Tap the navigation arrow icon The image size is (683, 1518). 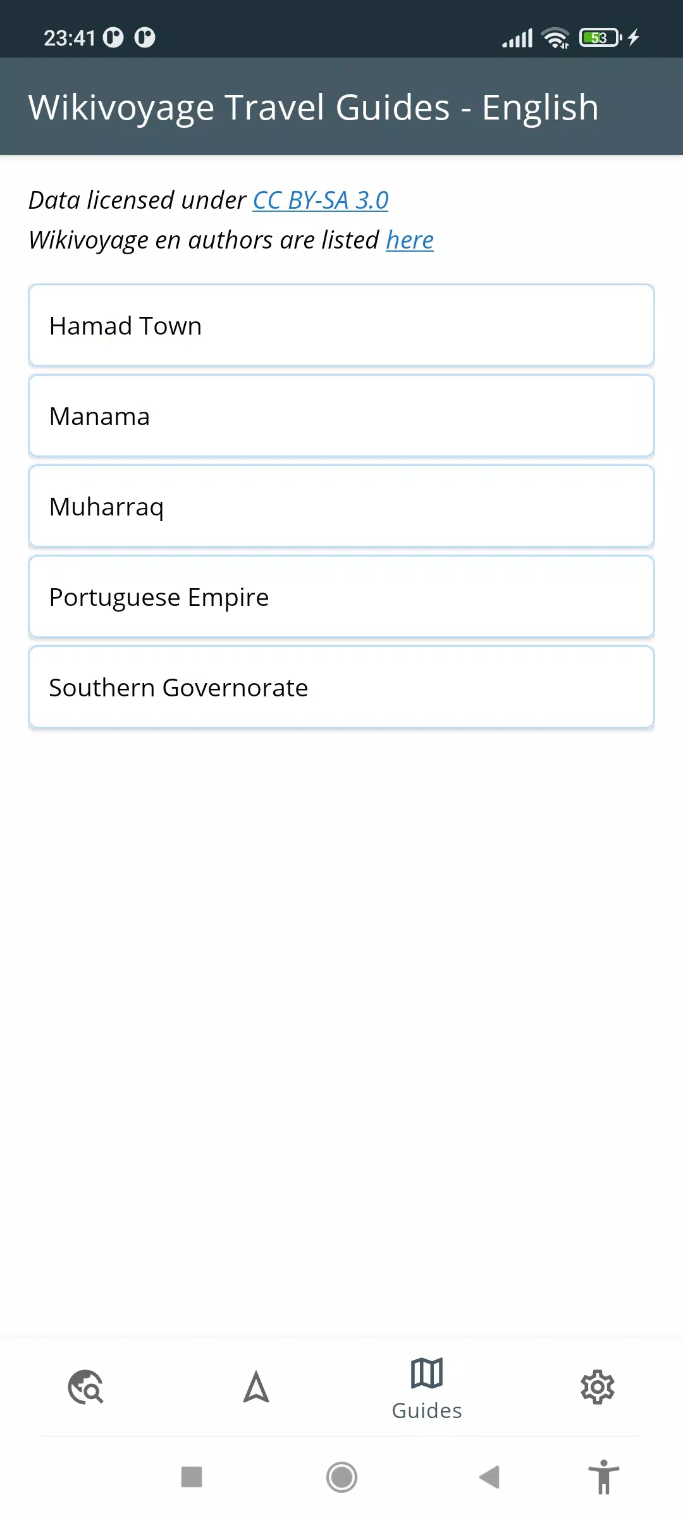(256, 1387)
